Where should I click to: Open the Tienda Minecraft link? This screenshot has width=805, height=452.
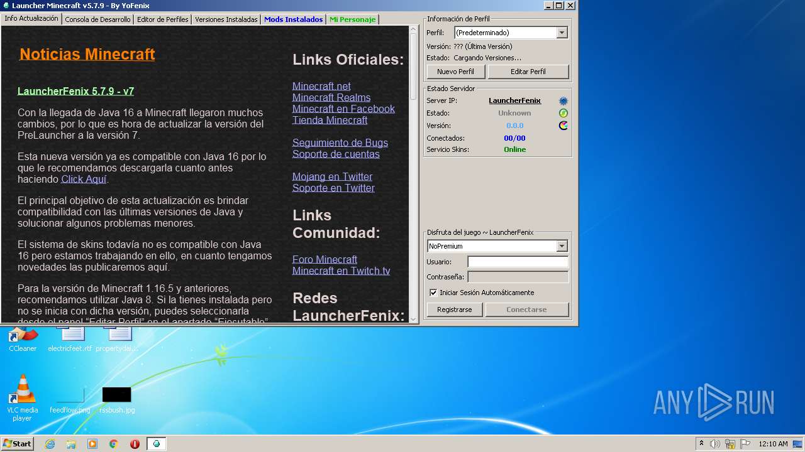[x=330, y=120]
